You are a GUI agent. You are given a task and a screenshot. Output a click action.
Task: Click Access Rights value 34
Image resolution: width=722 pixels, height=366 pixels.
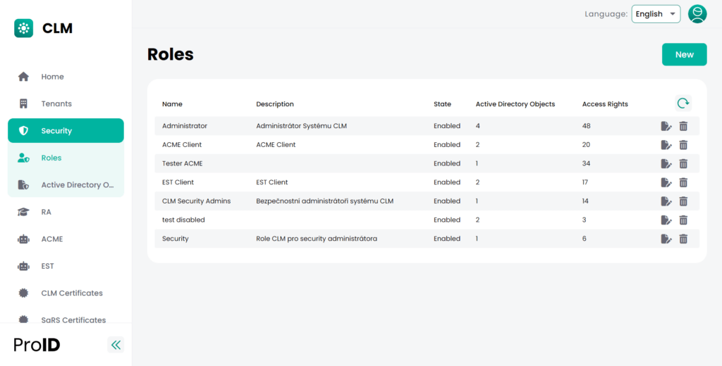pyautogui.click(x=586, y=163)
